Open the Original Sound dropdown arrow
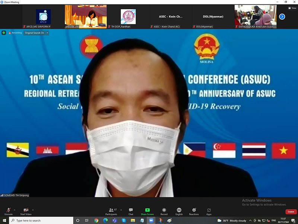The height and width of the screenshot is (224, 298). [47, 33]
